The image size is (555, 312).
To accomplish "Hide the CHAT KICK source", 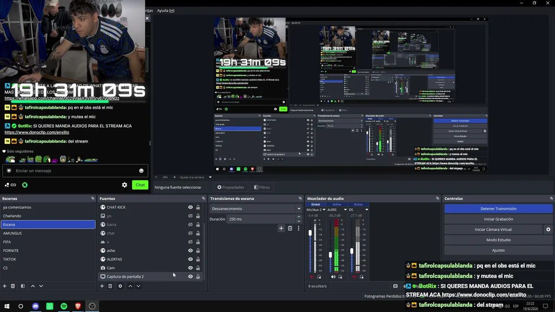I will (190, 207).
